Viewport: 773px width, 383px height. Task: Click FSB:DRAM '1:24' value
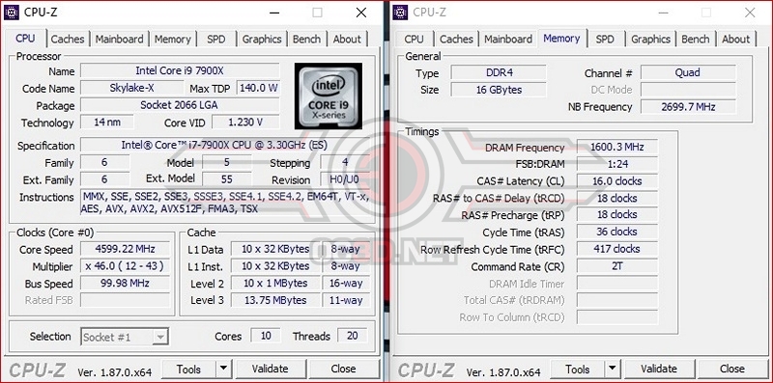617,164
